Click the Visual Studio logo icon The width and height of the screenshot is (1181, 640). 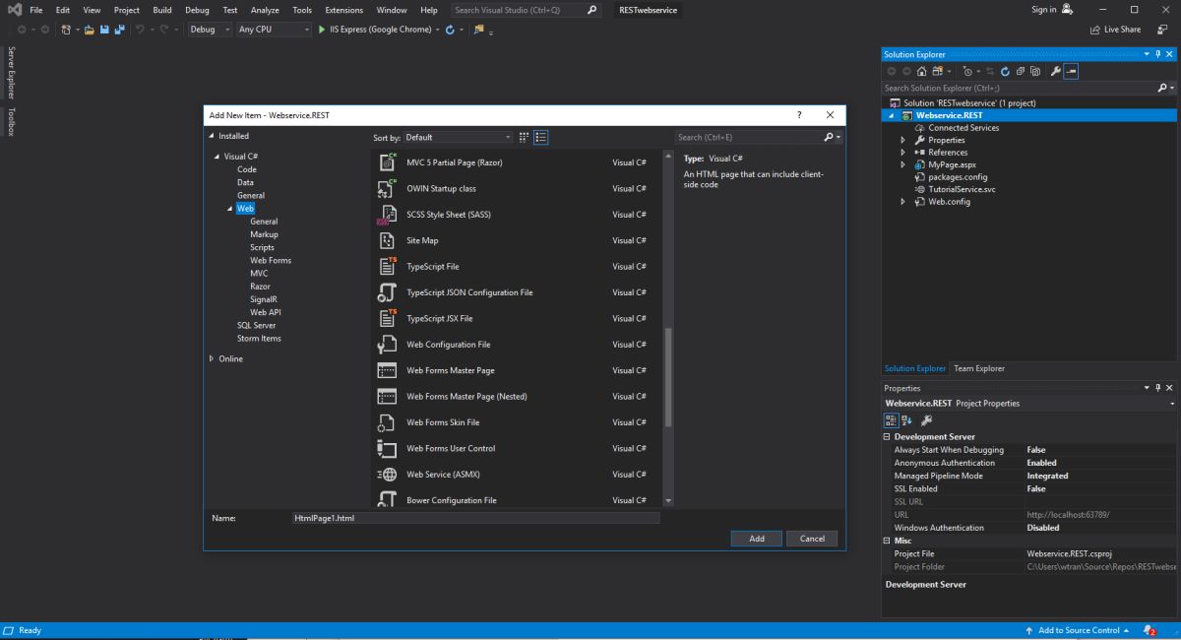coord(15,10)
